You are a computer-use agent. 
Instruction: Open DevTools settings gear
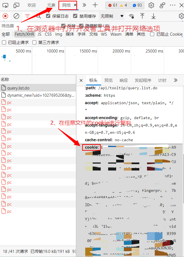(151, 5)
